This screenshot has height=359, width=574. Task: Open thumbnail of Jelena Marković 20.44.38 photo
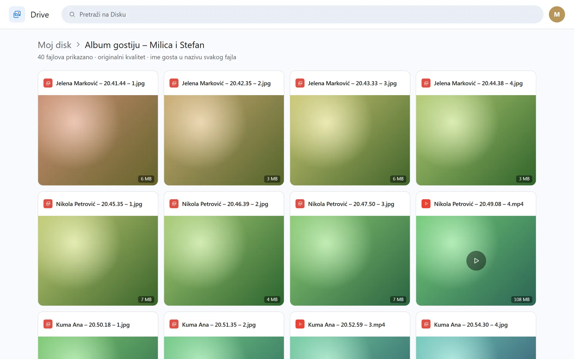coord(476,140)
